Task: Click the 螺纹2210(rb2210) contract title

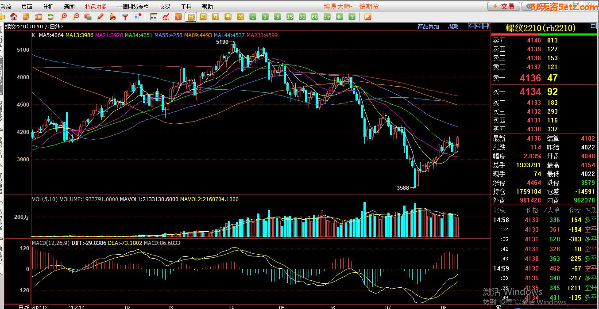Action: click(x=541, y=28)
